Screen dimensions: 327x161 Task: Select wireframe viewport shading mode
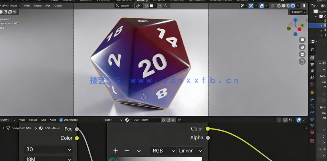280,6
